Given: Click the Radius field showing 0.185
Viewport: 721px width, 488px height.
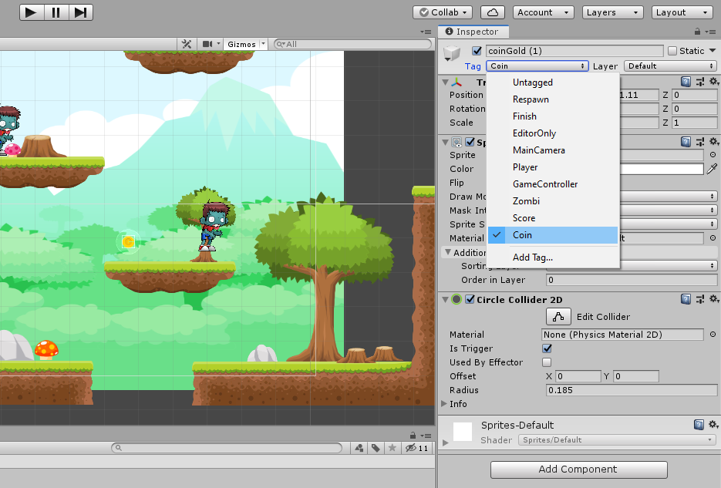Looking at the screenshot, I should [632, 390].
